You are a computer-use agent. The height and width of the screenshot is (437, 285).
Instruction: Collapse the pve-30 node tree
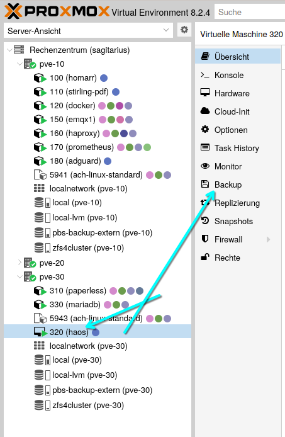20,277
